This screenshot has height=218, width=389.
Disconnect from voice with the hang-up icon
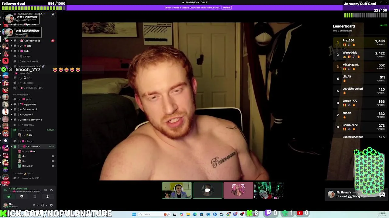51,190
